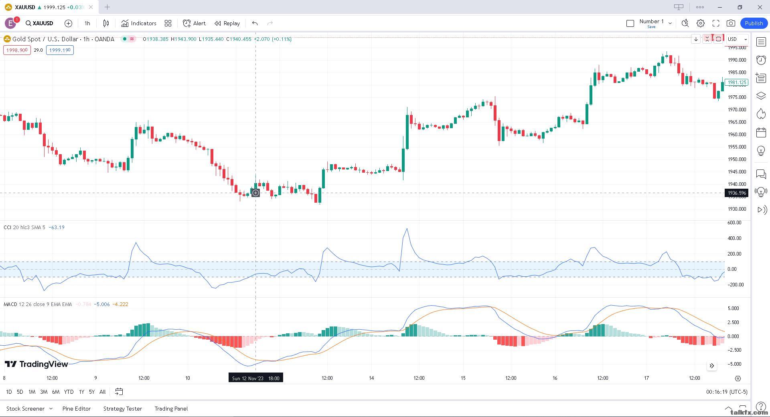Open chart settings gear in top toolbar
770x417 pixels.
click(700, 23)
